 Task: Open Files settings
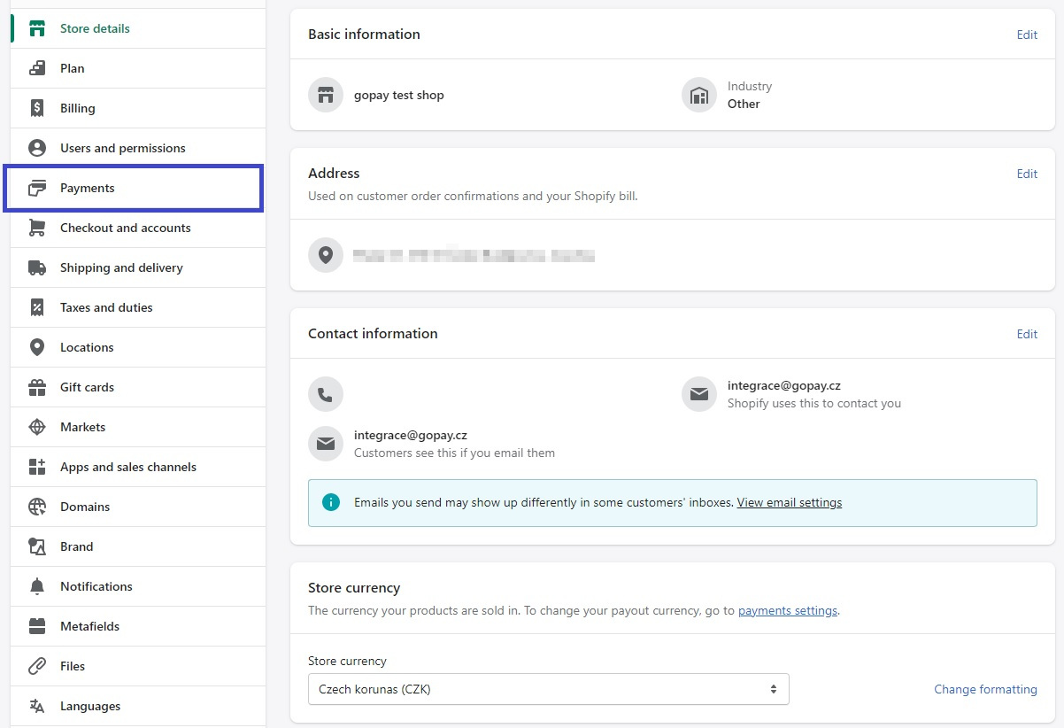point(138,666)
